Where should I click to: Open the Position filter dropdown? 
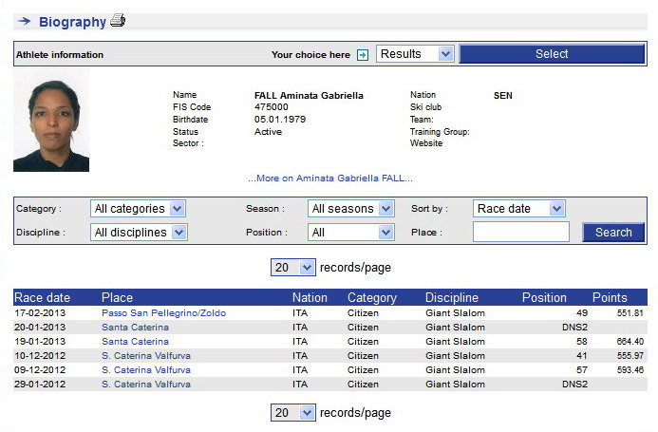[350, 233]
